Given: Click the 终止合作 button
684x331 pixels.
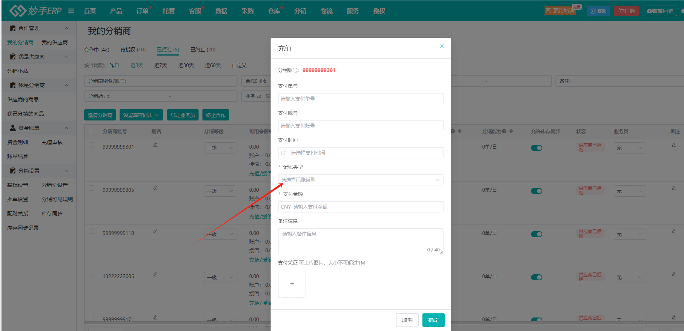Looking at the screenshot, I should tap(216, 115).
